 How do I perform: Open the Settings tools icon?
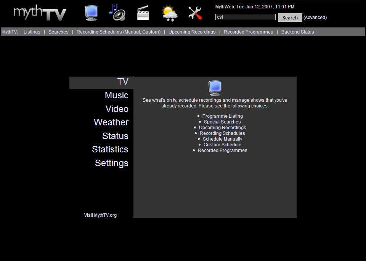pyautogui.click(x=195, y=13)
